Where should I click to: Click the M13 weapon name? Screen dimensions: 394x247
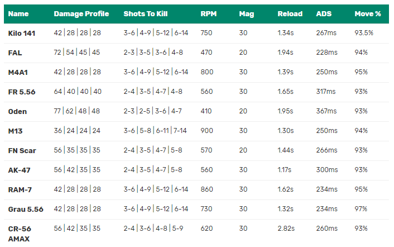click(15, 131)
